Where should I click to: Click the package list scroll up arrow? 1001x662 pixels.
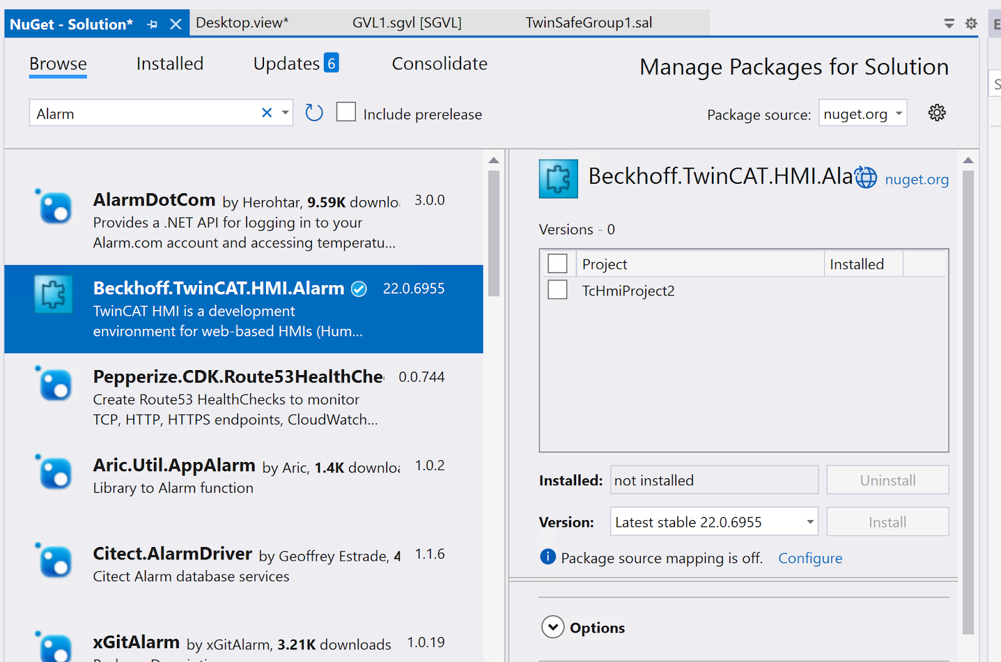494,161
